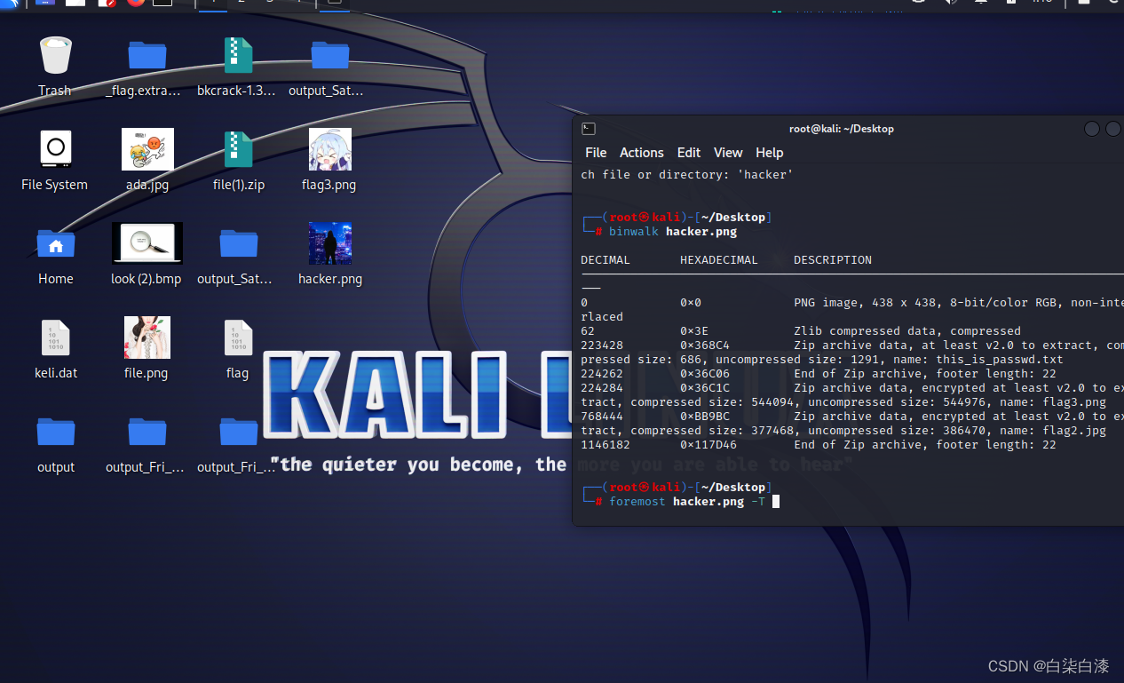Screen dimensions: 1124x683
Task: Click the terminal title root@kali: ~/Desktop
Action: [841, 129]
